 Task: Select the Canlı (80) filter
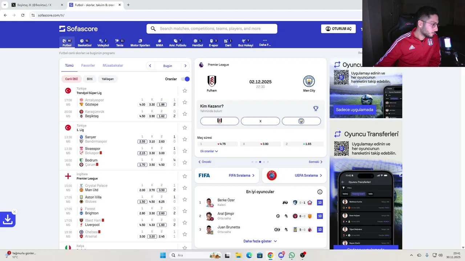click(x=71, y=79)
